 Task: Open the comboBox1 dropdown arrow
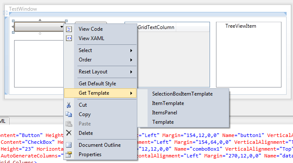tap(62, 27)
